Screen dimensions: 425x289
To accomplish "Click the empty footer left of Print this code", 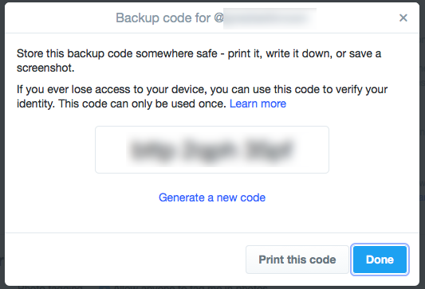I will [124, 260].
